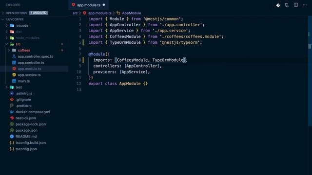Click the EXPLORER panel title
Viewport: 312px width, 175px height.
(x=13, y=5)
